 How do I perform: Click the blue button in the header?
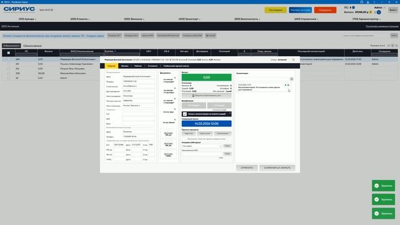[300, 10]
